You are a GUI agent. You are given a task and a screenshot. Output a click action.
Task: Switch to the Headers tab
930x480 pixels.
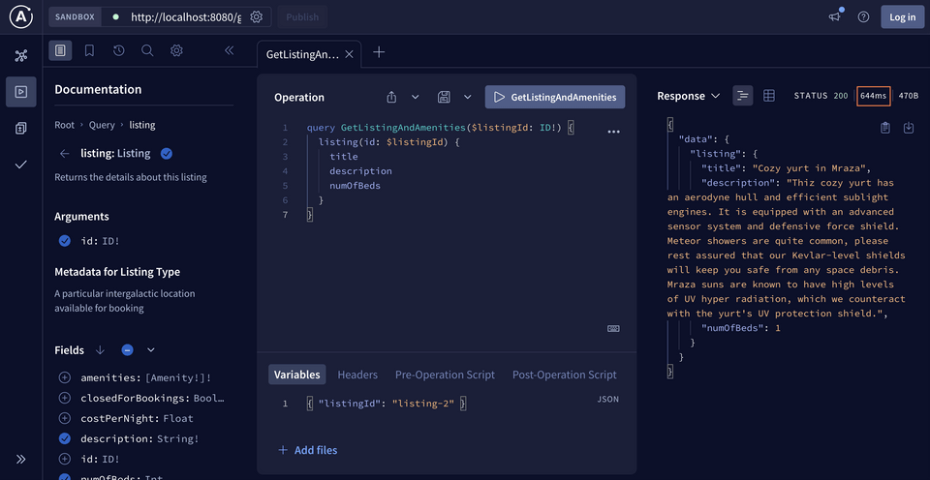coord(357,375)
